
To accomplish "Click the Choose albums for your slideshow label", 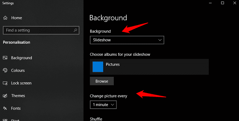I will 120,54.
